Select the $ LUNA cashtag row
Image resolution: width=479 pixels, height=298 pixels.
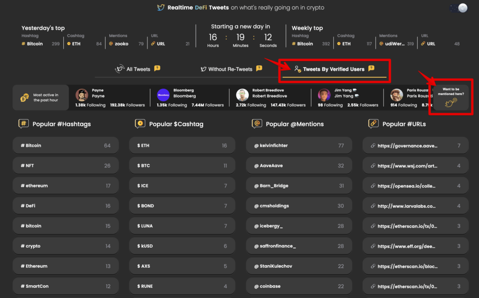coord(182,226)
